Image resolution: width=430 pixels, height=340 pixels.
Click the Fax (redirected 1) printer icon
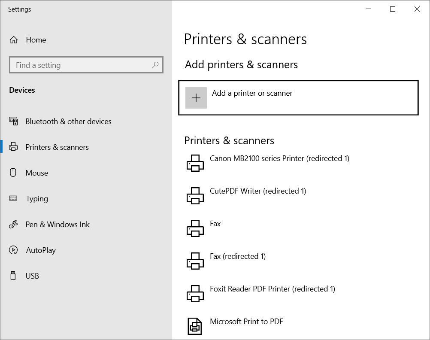195,261
